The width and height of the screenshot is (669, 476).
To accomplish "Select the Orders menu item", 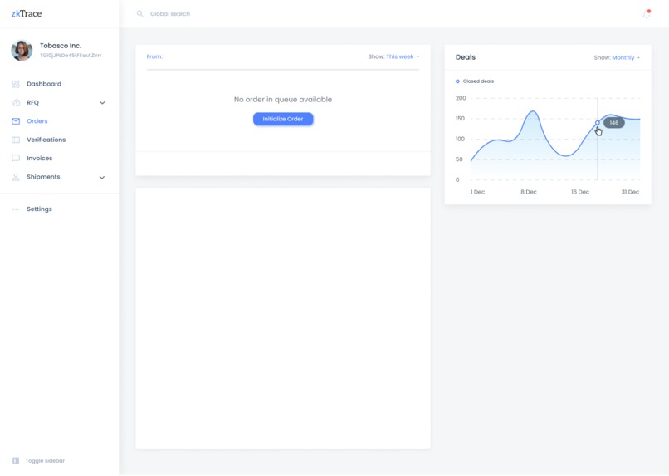I will point(37,121).
